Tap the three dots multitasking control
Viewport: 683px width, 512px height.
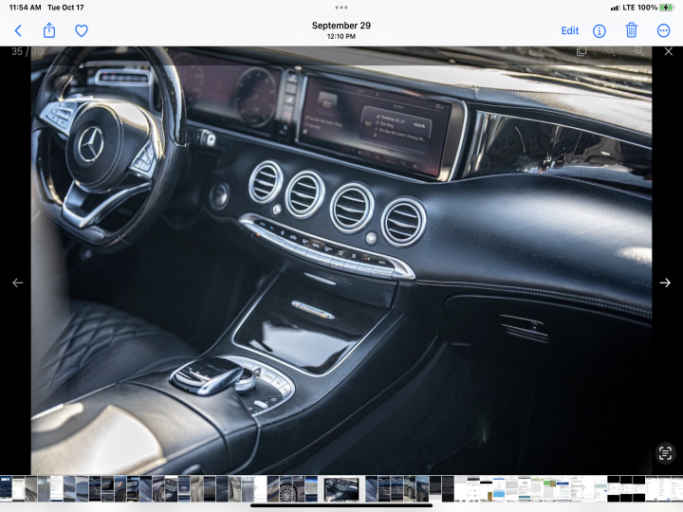click(x=341, y=8)
